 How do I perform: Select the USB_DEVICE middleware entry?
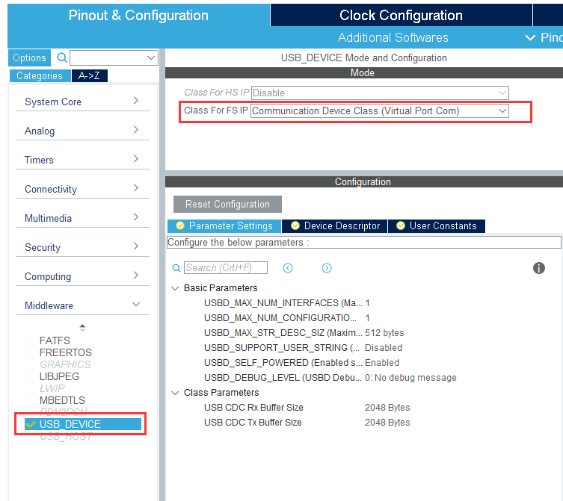pyautogui.click(x=83, y=424)
